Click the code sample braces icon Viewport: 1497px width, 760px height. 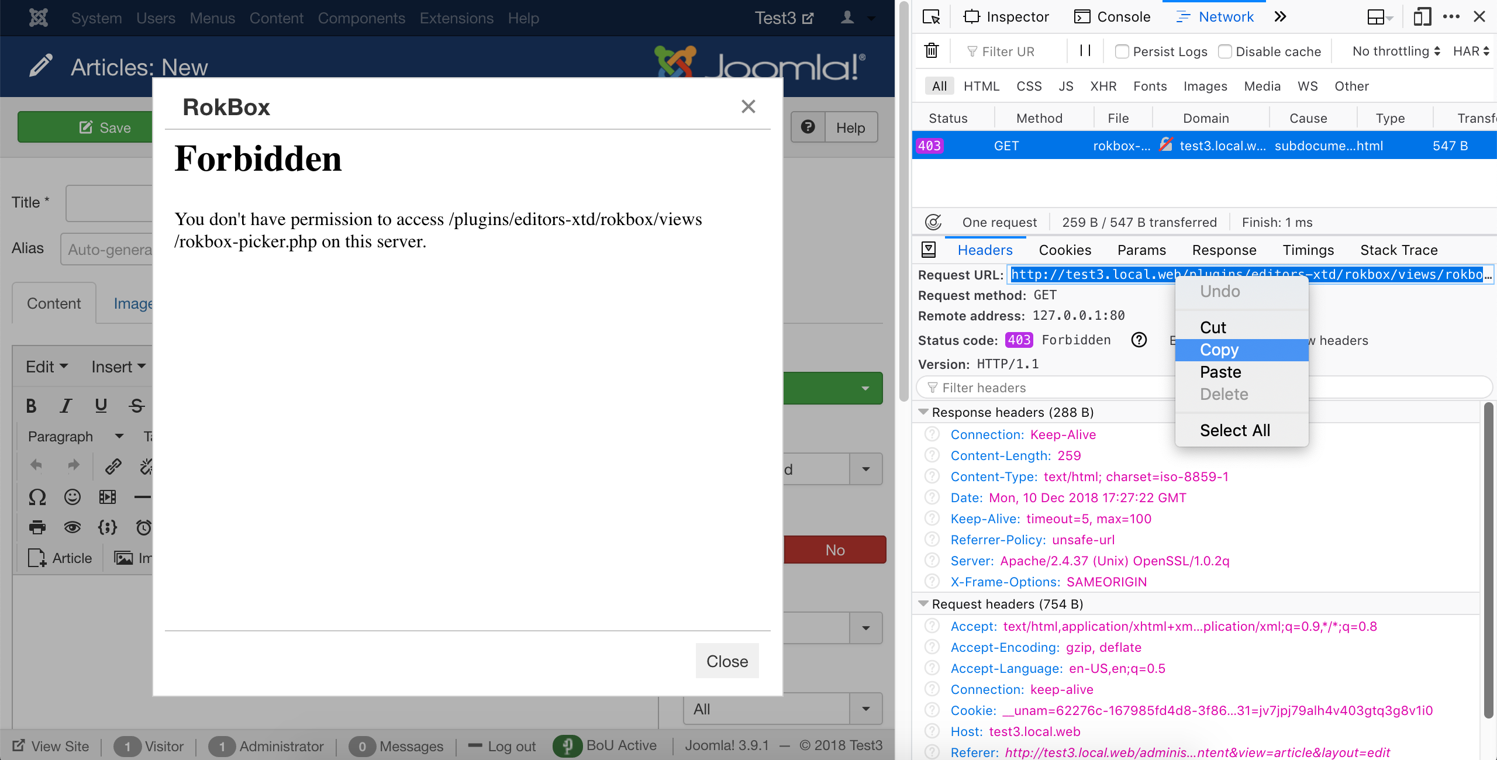coord(108,527)
